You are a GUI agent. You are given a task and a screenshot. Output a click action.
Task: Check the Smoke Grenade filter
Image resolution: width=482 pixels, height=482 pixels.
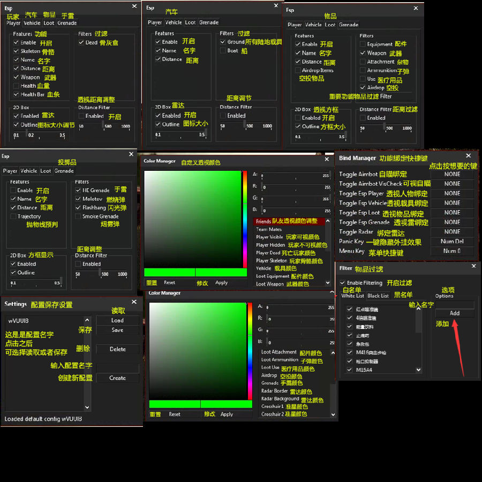[x=78, y=216]
